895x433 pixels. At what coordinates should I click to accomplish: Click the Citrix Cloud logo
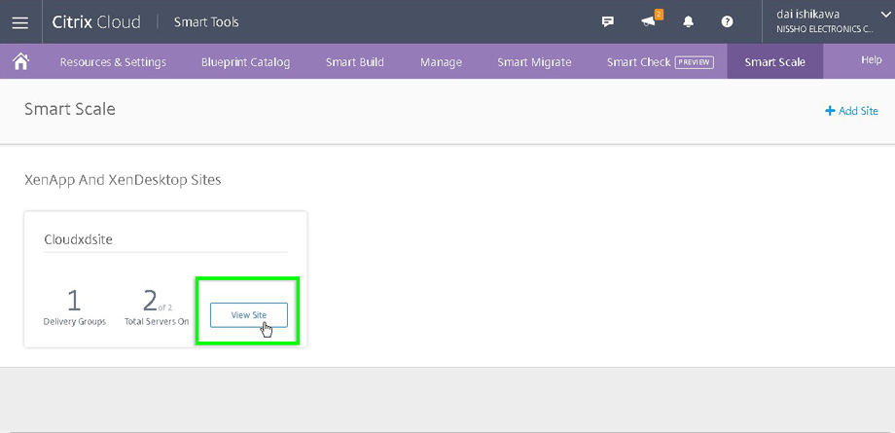(96, 22)
